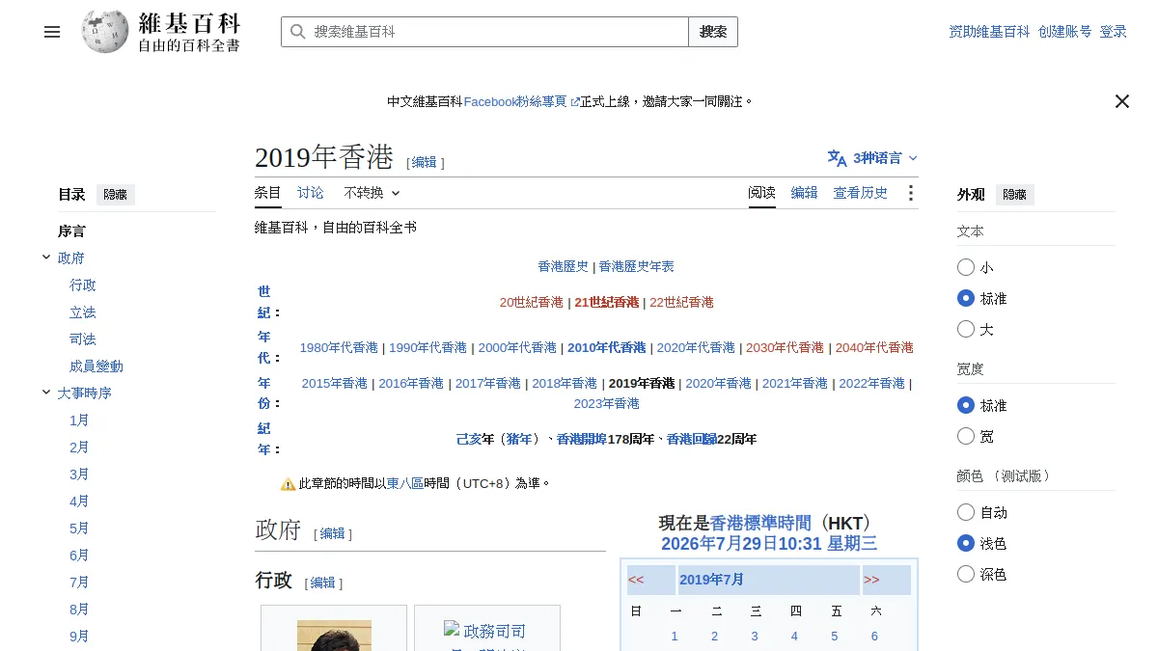Select wide width option 宽

[x=966, y=436]
